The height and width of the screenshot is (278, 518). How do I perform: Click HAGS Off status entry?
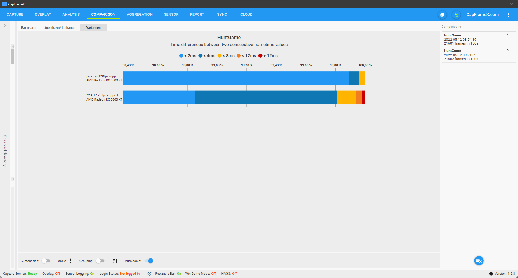coord(229,274)
